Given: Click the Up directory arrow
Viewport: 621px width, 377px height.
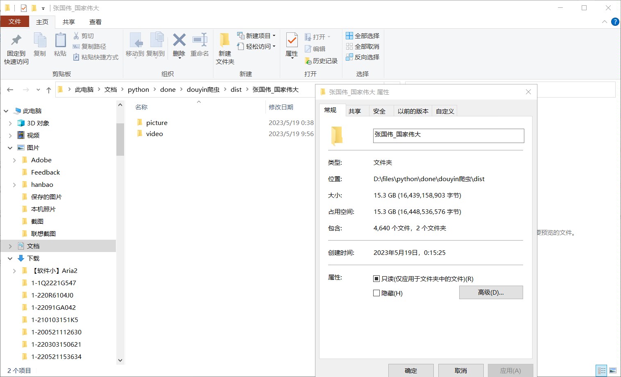Looking at the screenshot, I should click(49, 90).
